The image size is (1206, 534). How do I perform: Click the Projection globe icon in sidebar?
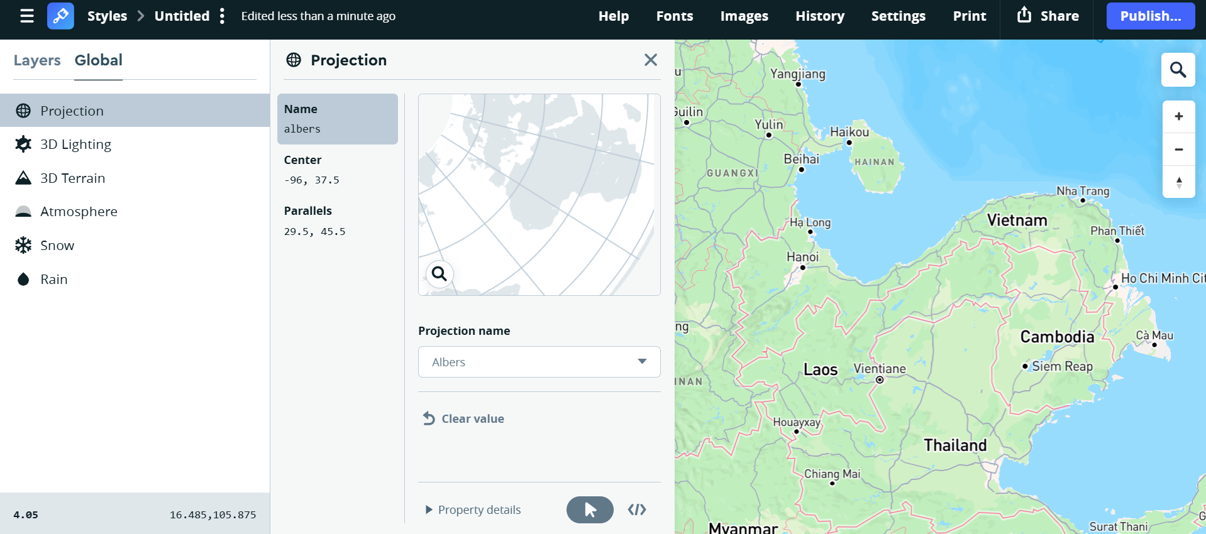pyautogui.click(x=23, y=111)
